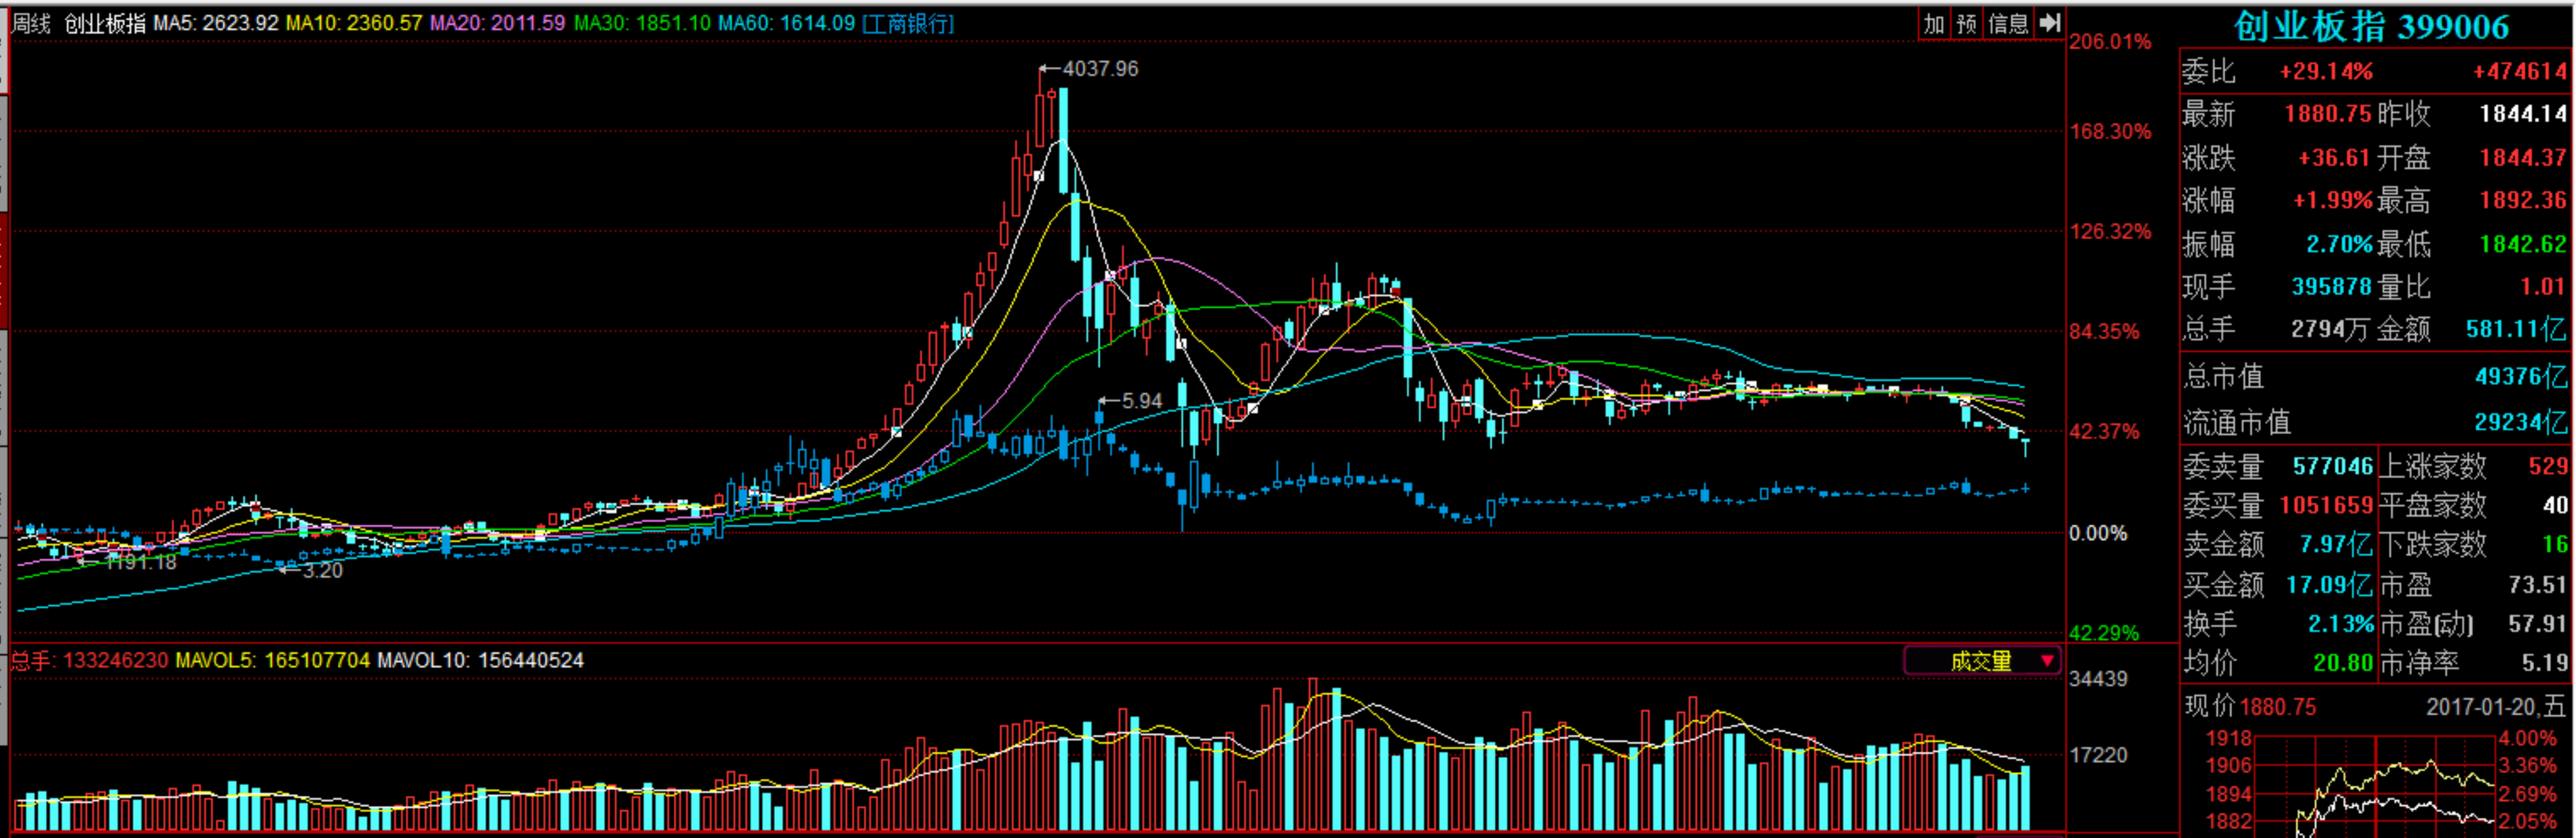
Task: Click the 周线 period label
Action: coord(31,23)
